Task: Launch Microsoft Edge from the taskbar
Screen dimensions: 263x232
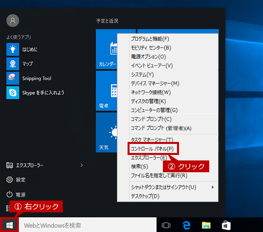Action: point(186,225)
